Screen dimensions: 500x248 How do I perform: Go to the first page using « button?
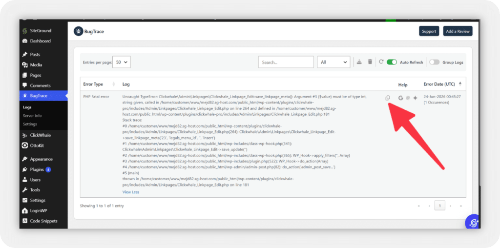click(x=418, y=206)
